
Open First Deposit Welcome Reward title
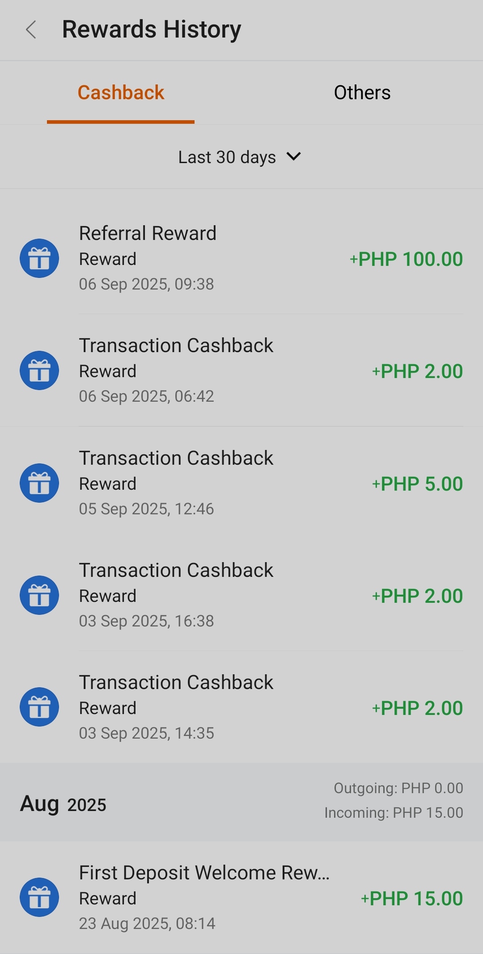click(204, 873)
